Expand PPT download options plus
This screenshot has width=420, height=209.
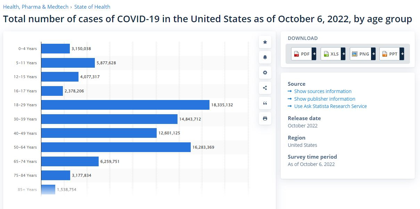tap(402, 54)
